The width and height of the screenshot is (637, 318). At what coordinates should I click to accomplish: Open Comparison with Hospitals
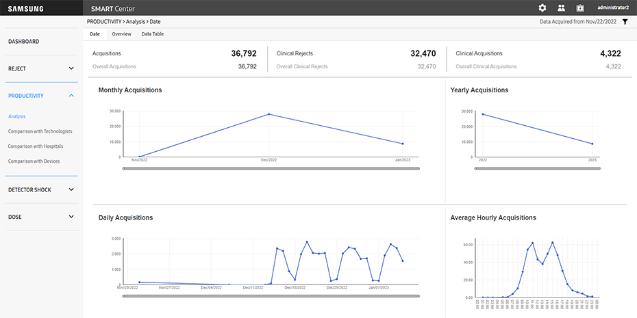36,146
